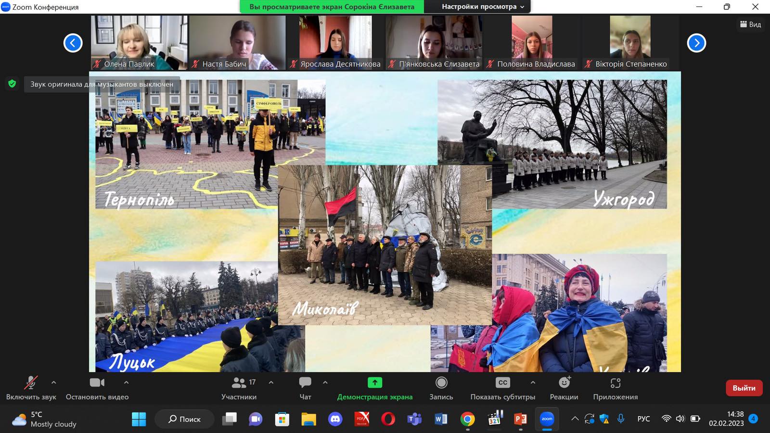770x433 pixels.
Task: Launch Zoom from the taskbar icon
Action: coord(546,419)
